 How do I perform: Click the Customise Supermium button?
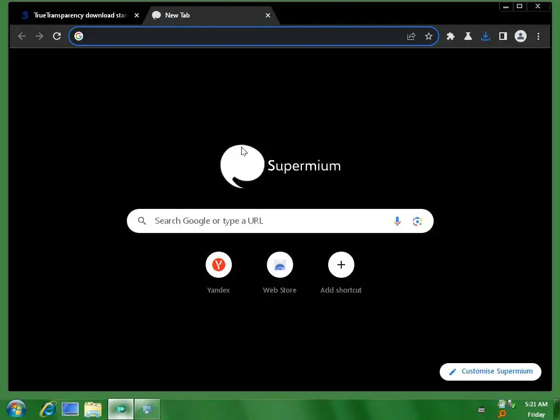(x=491, y=371)
